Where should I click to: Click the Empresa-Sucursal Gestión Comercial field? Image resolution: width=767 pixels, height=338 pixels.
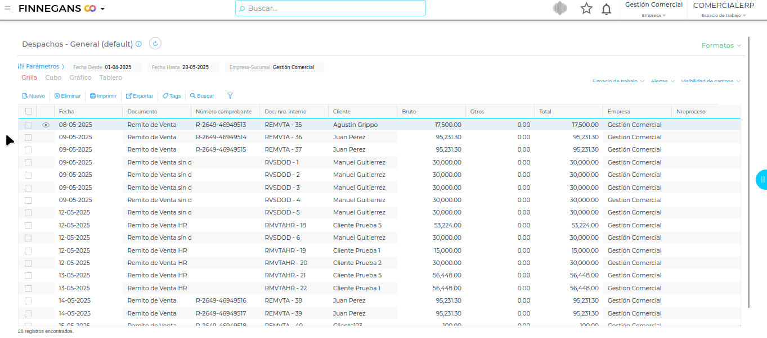[x=275, y=67]
